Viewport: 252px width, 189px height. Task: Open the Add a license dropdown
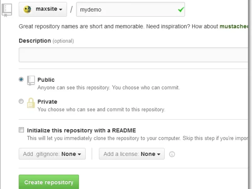pyautogui.click(x=131, y=154)
